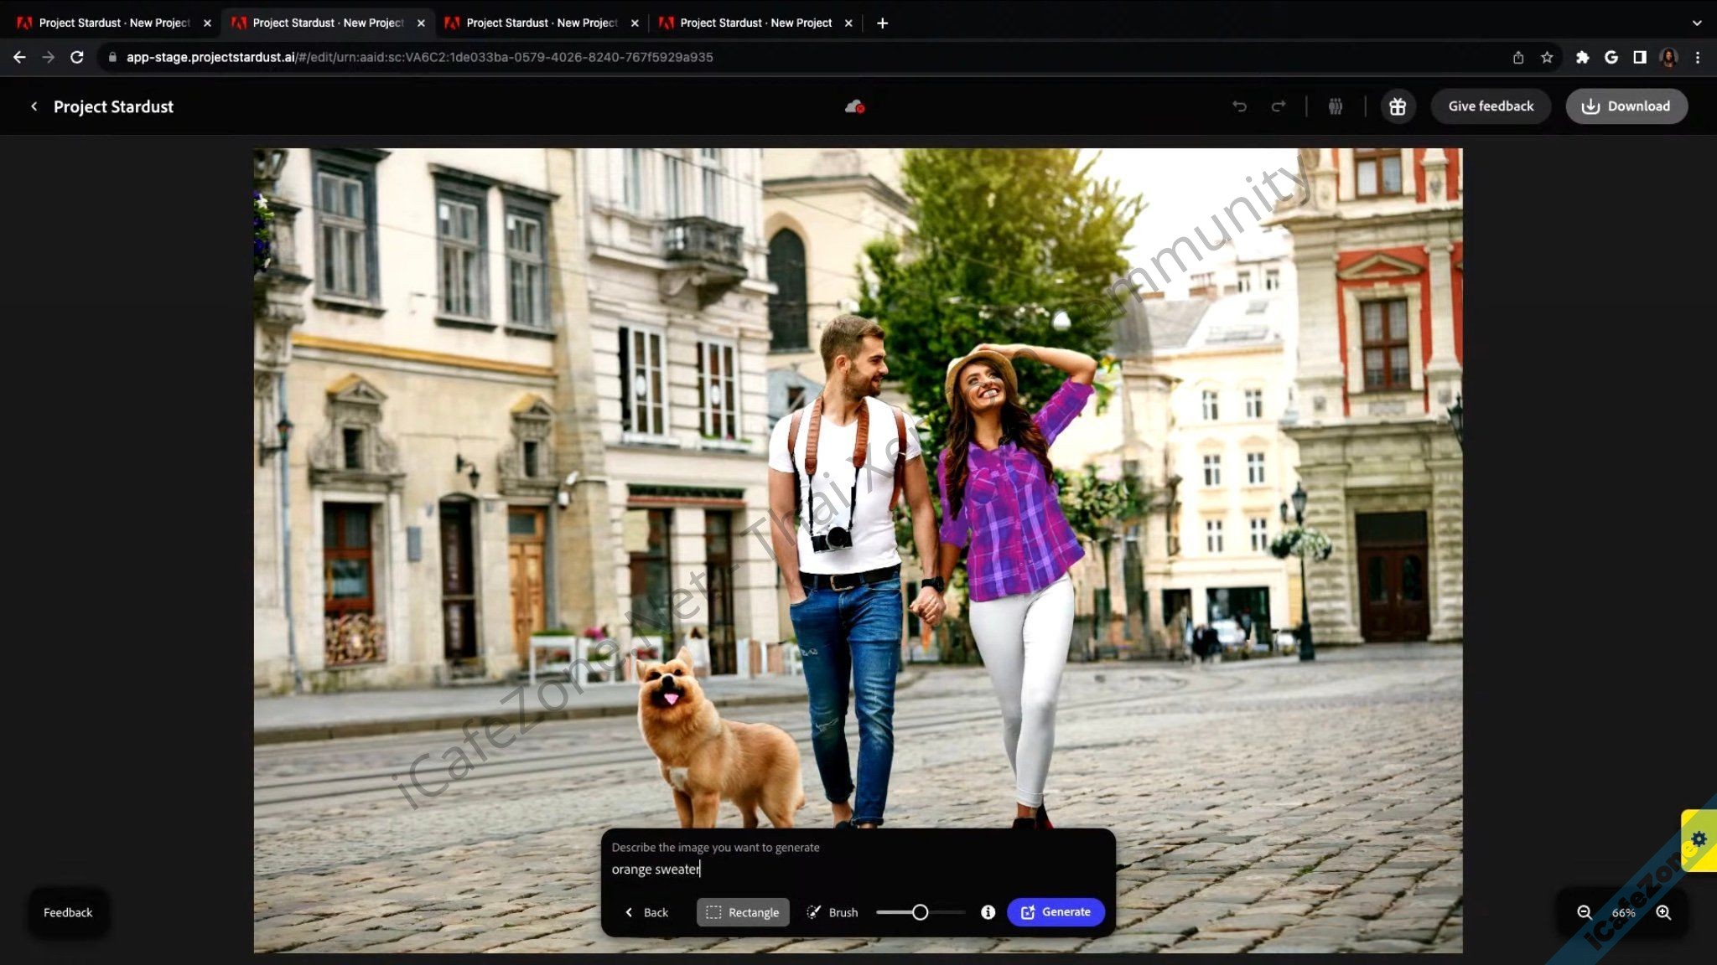This screenshot has height=965, width=1717.
Task: Switch to the first Project Stardust tab
Action: (x=113, y=23)
